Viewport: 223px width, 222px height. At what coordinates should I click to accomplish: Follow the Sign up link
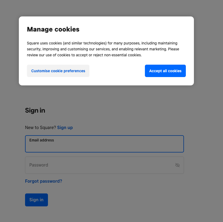[x=65, y=127]
